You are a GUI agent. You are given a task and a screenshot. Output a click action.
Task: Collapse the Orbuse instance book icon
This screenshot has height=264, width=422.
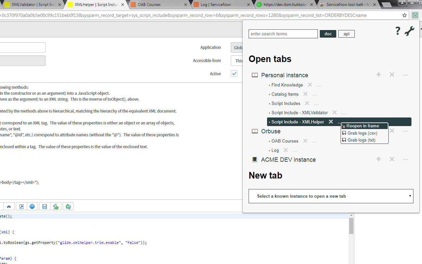[x=255, y=131]
